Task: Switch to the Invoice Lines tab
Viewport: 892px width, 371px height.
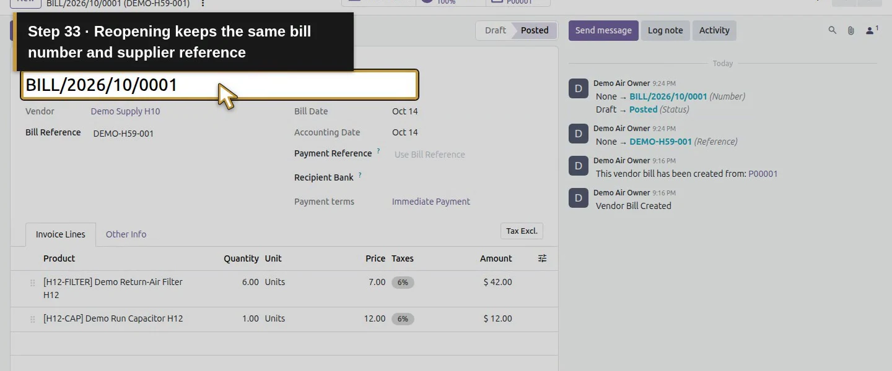Action: click(x=61, y=234)
